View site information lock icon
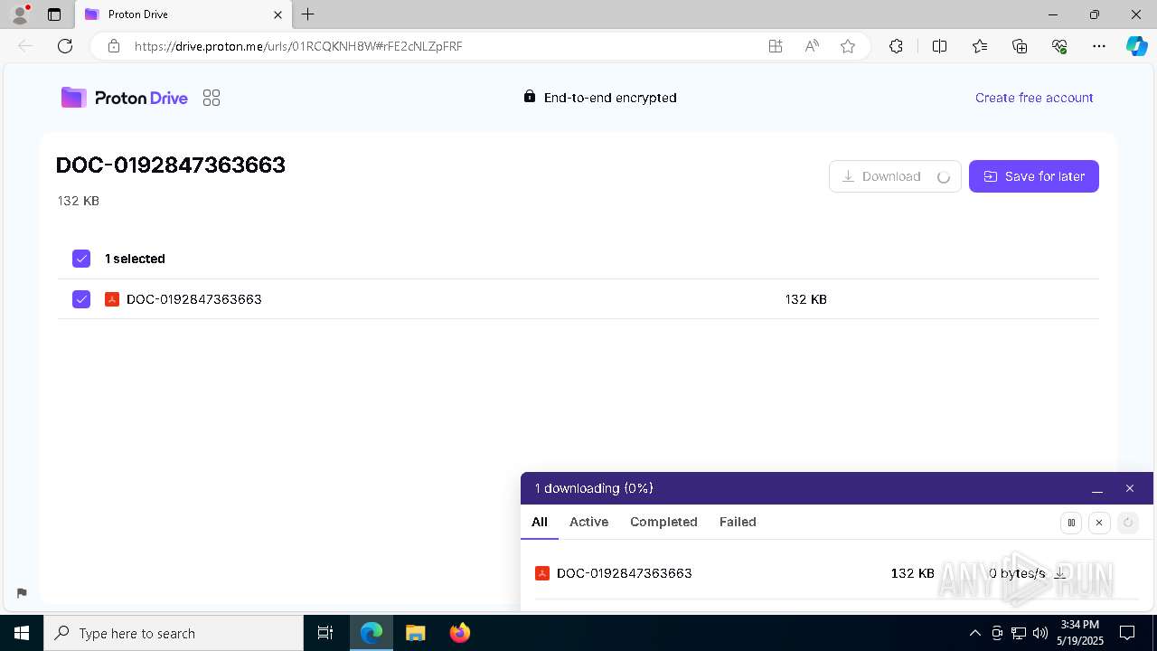This screenshot has height=651, width=1157. coord(113,46)
